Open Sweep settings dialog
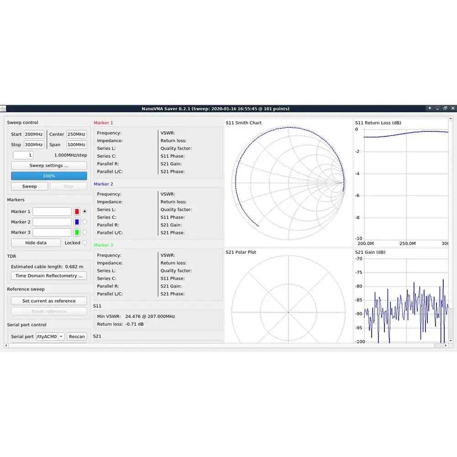The width and height of the screenshot is (457, 457). [x=49, y=166]
